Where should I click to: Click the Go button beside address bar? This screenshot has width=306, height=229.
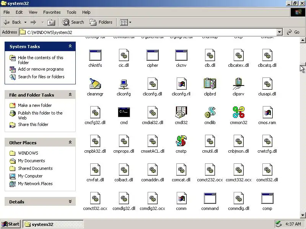click(293, 32)
